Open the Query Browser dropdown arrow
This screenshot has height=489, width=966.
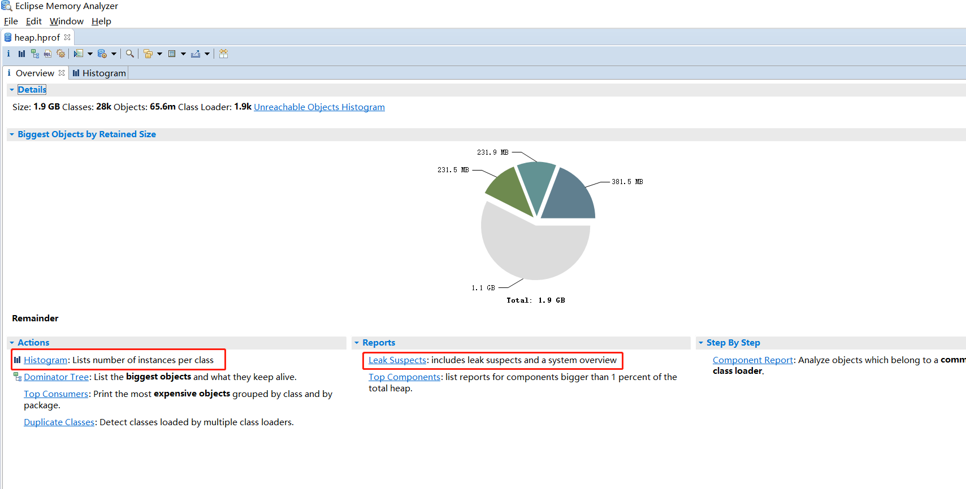tap(114, 54)
